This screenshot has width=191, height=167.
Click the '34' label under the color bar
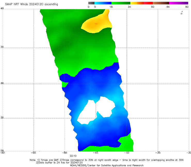(x=129, y=7)
